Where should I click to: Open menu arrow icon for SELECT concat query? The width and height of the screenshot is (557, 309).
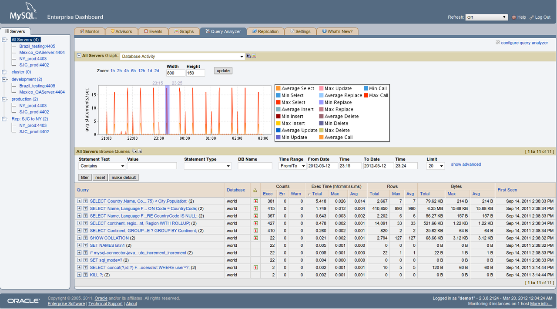click(86, 268)
